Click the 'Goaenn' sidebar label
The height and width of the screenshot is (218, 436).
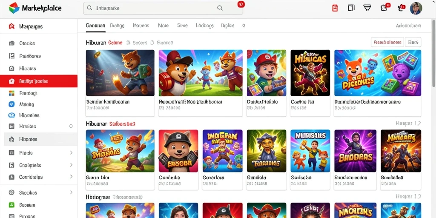tap(27, 205)
